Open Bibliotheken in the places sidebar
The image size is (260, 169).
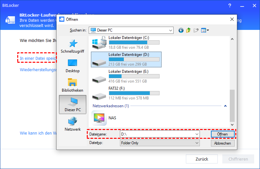point(72,85)
